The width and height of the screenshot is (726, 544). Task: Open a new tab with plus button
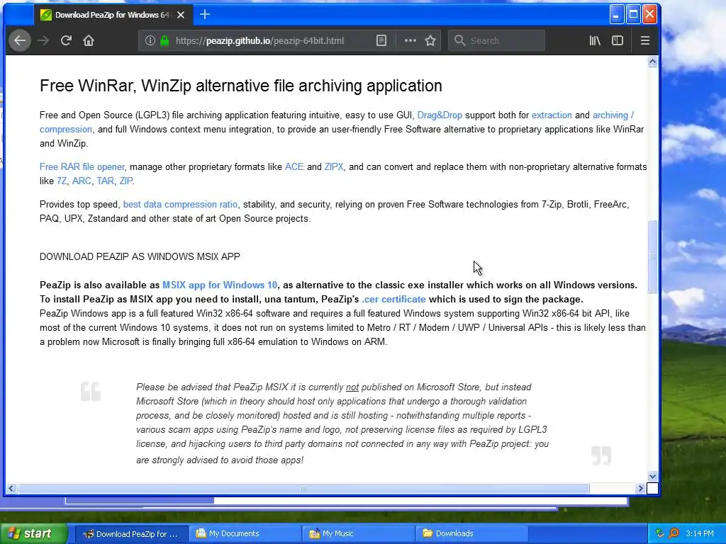click(205, 15)
